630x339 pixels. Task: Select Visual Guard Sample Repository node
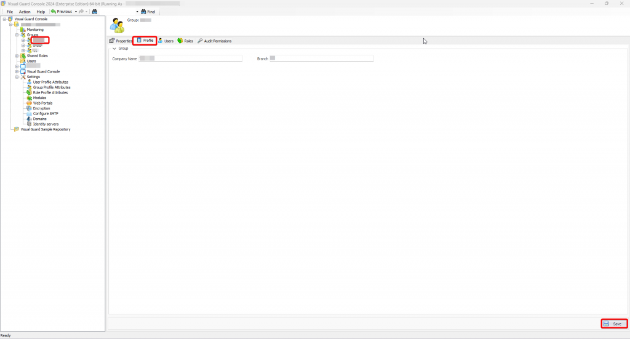point(46,129)
